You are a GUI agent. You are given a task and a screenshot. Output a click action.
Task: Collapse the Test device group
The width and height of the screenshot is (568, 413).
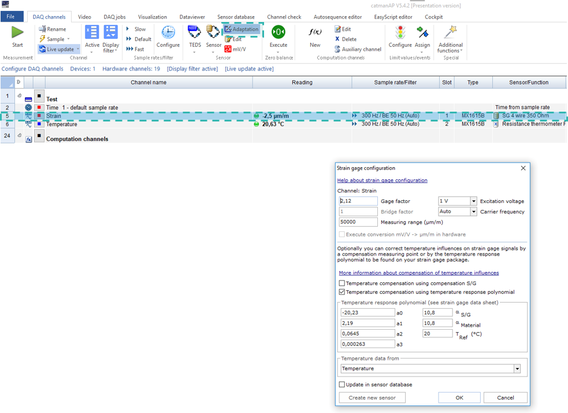19,95
